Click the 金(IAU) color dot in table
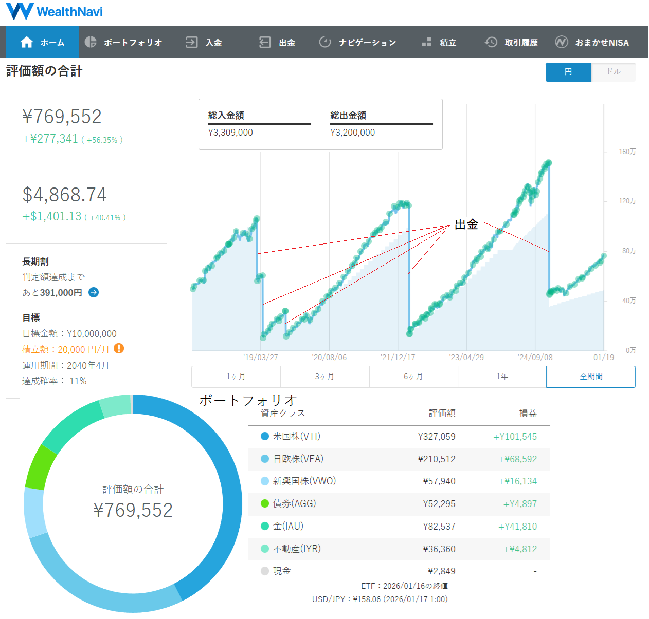 coord(265,526)
